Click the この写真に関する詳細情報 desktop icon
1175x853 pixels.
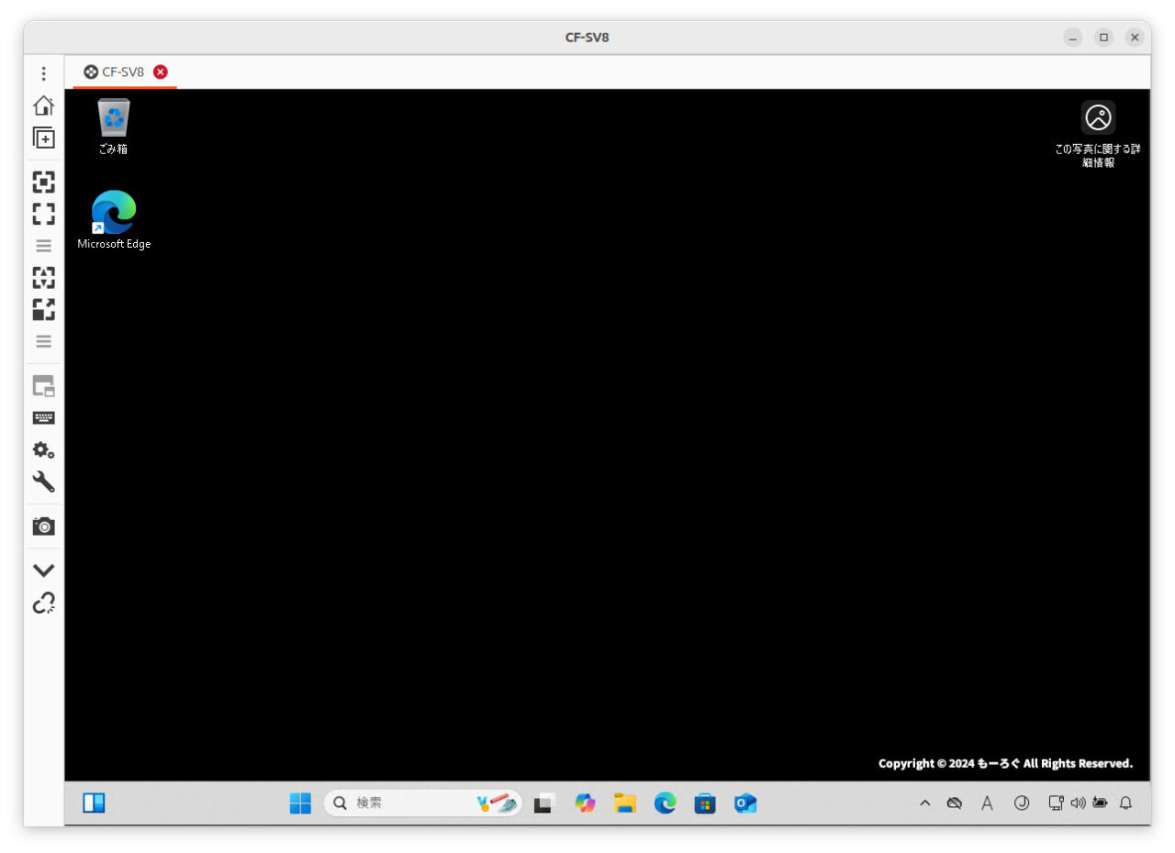(x=1098, y=135)
